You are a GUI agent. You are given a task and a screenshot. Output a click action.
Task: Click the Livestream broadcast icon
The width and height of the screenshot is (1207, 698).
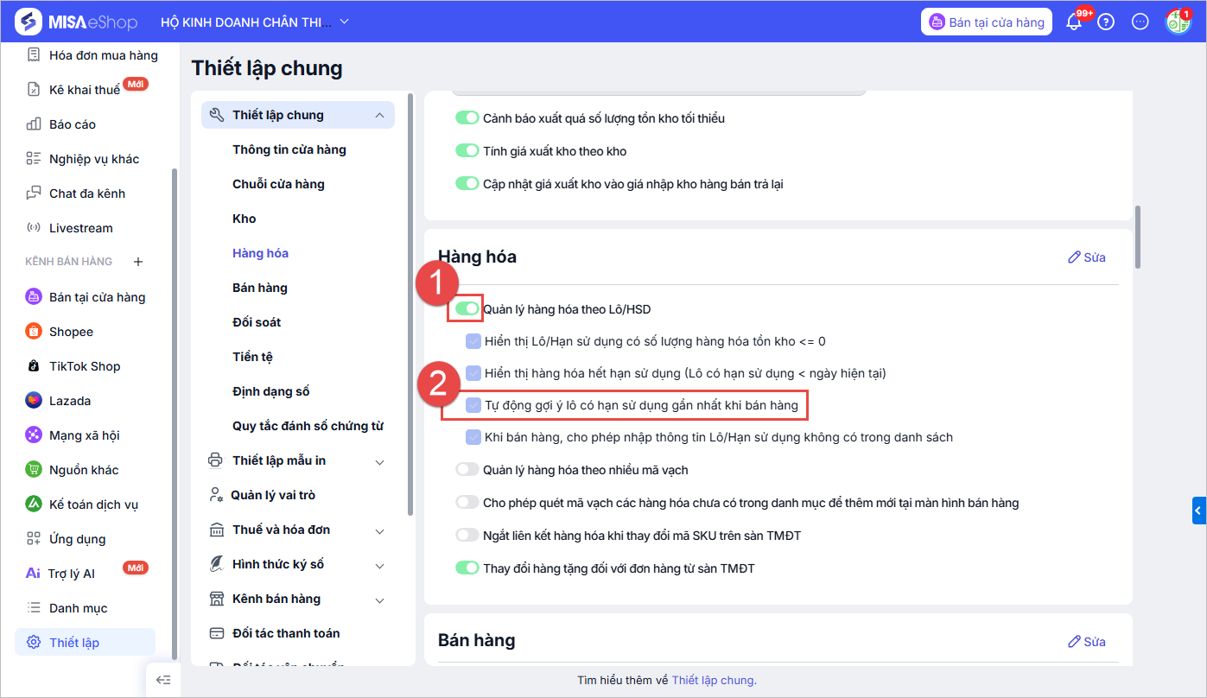(x=34, y=228)
